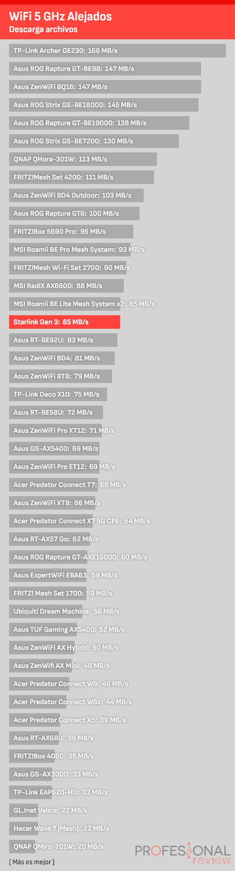The image size is (235, 871).
Task: Click the FRITZ!Mesh Set 4200 bar
Action: coord(81,177)
